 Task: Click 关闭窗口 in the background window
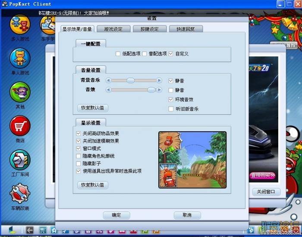click(x=266, y=192)
